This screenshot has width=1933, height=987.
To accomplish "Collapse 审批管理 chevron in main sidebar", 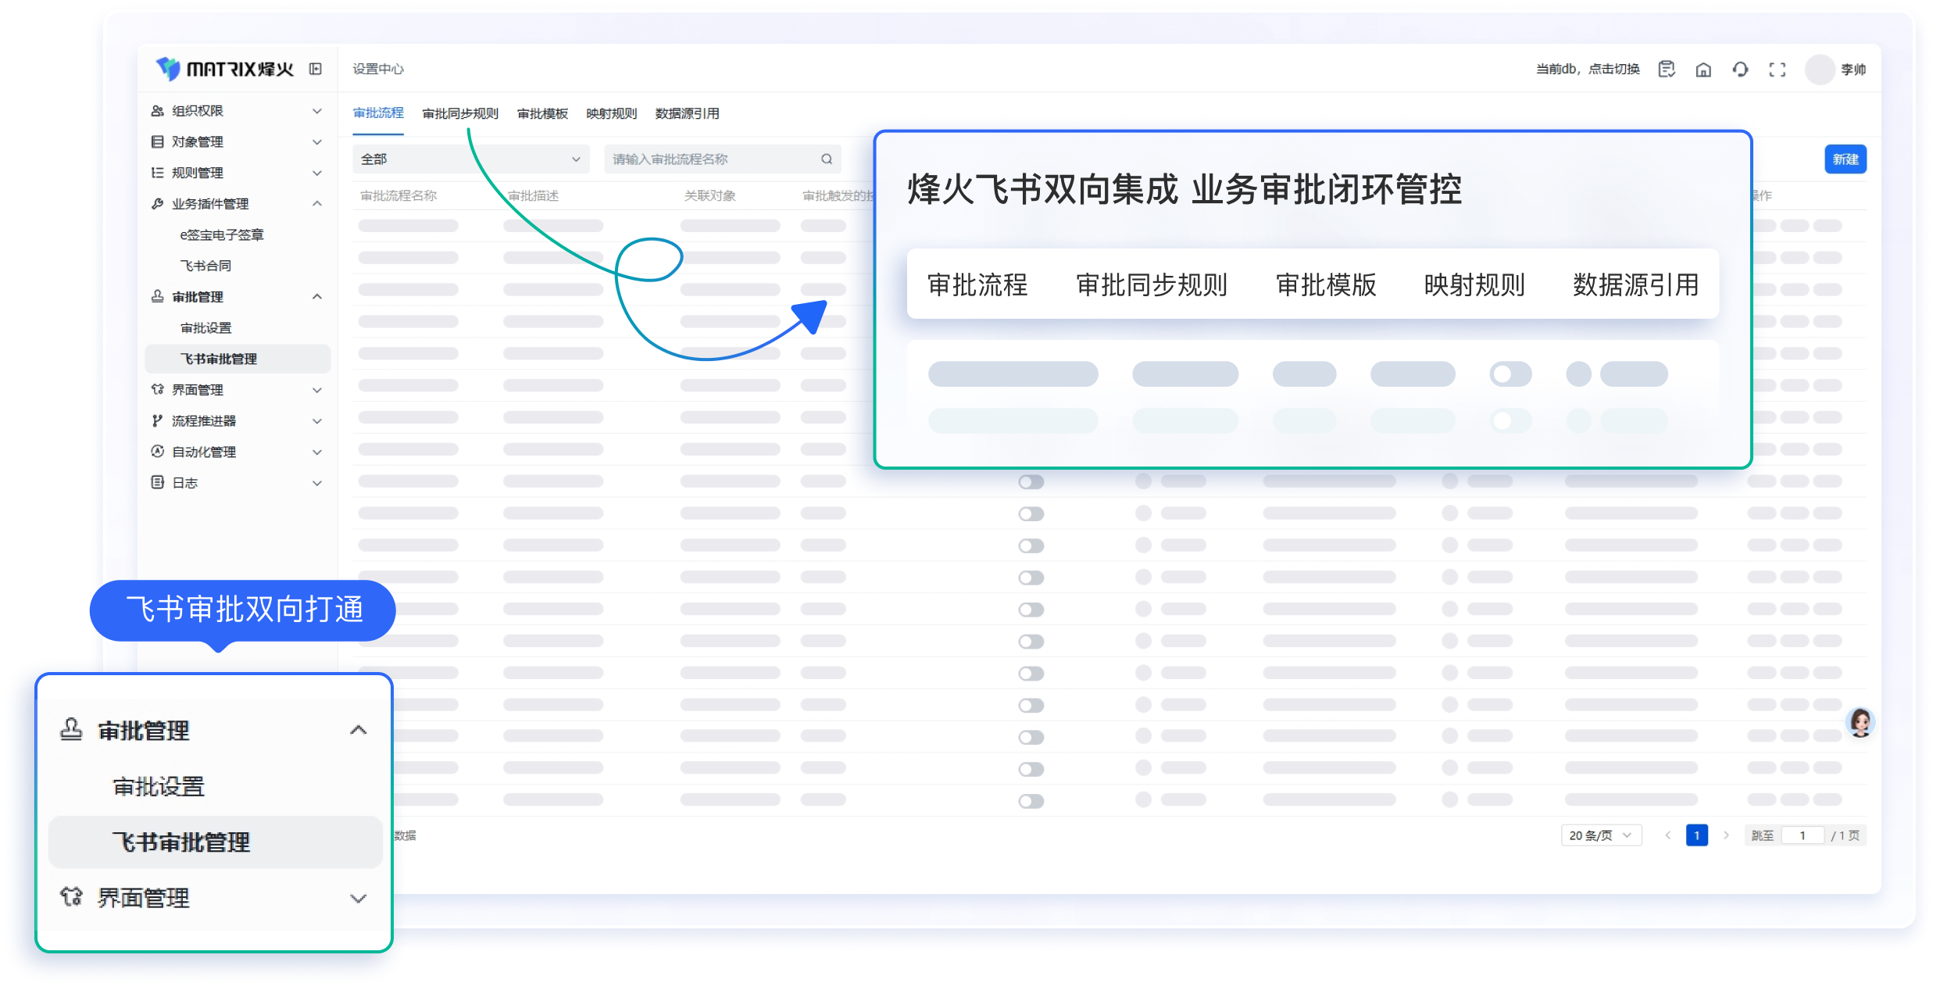I will point(317,297).
